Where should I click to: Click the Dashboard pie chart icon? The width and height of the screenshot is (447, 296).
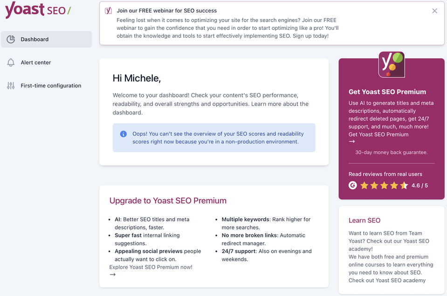[11, 39]
